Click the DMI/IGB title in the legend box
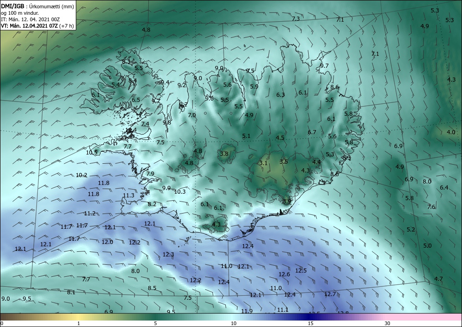This screenshot has height=327, width=462. point(12,6)
